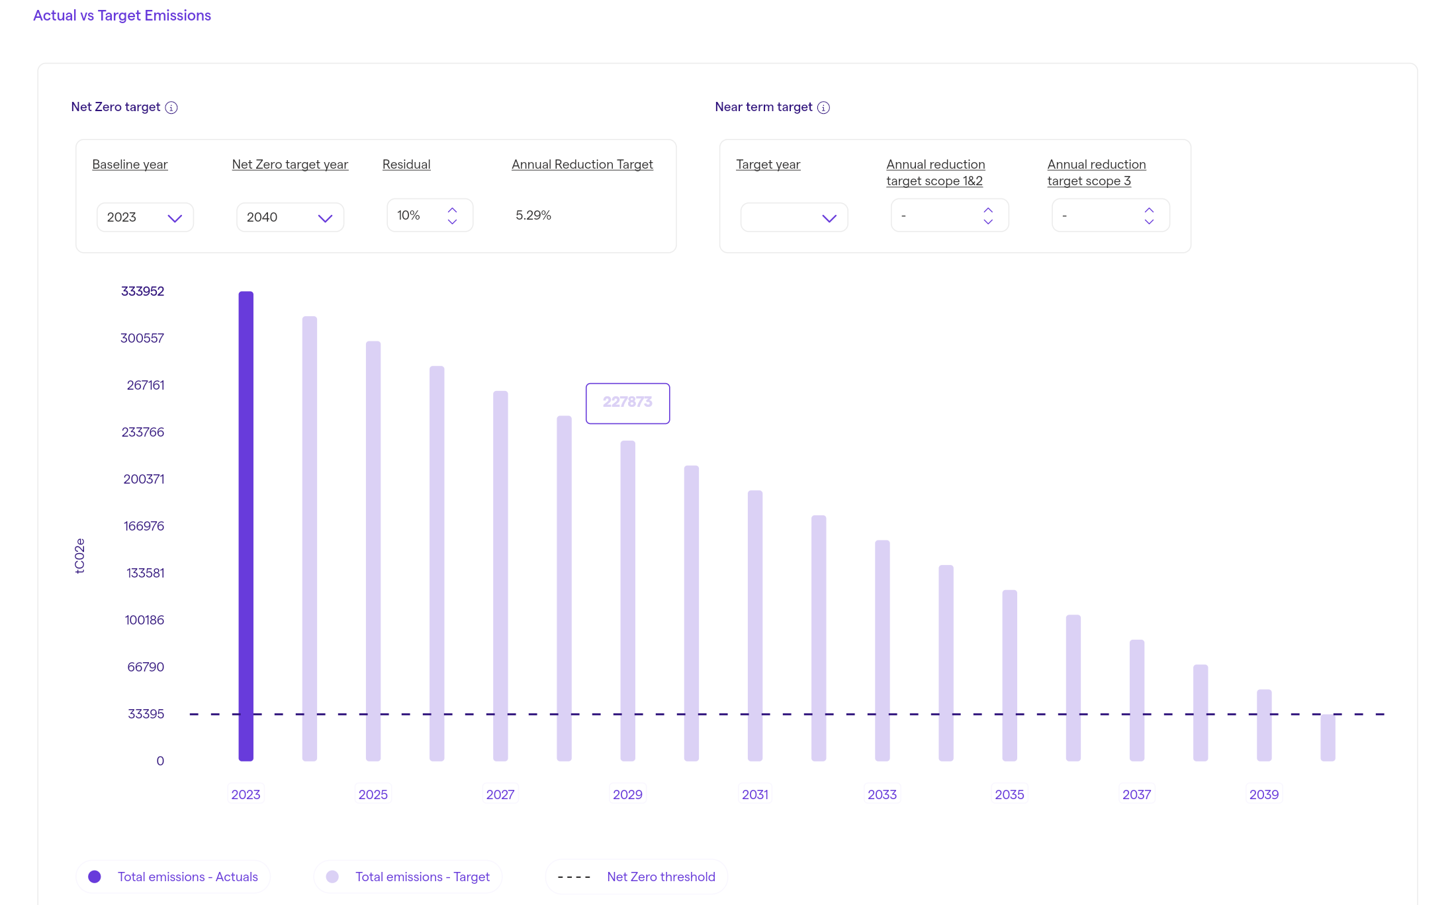Expand the near term Target year dropdown
Viewport: 1456px width, 905px height.
(x=794, y=218)
